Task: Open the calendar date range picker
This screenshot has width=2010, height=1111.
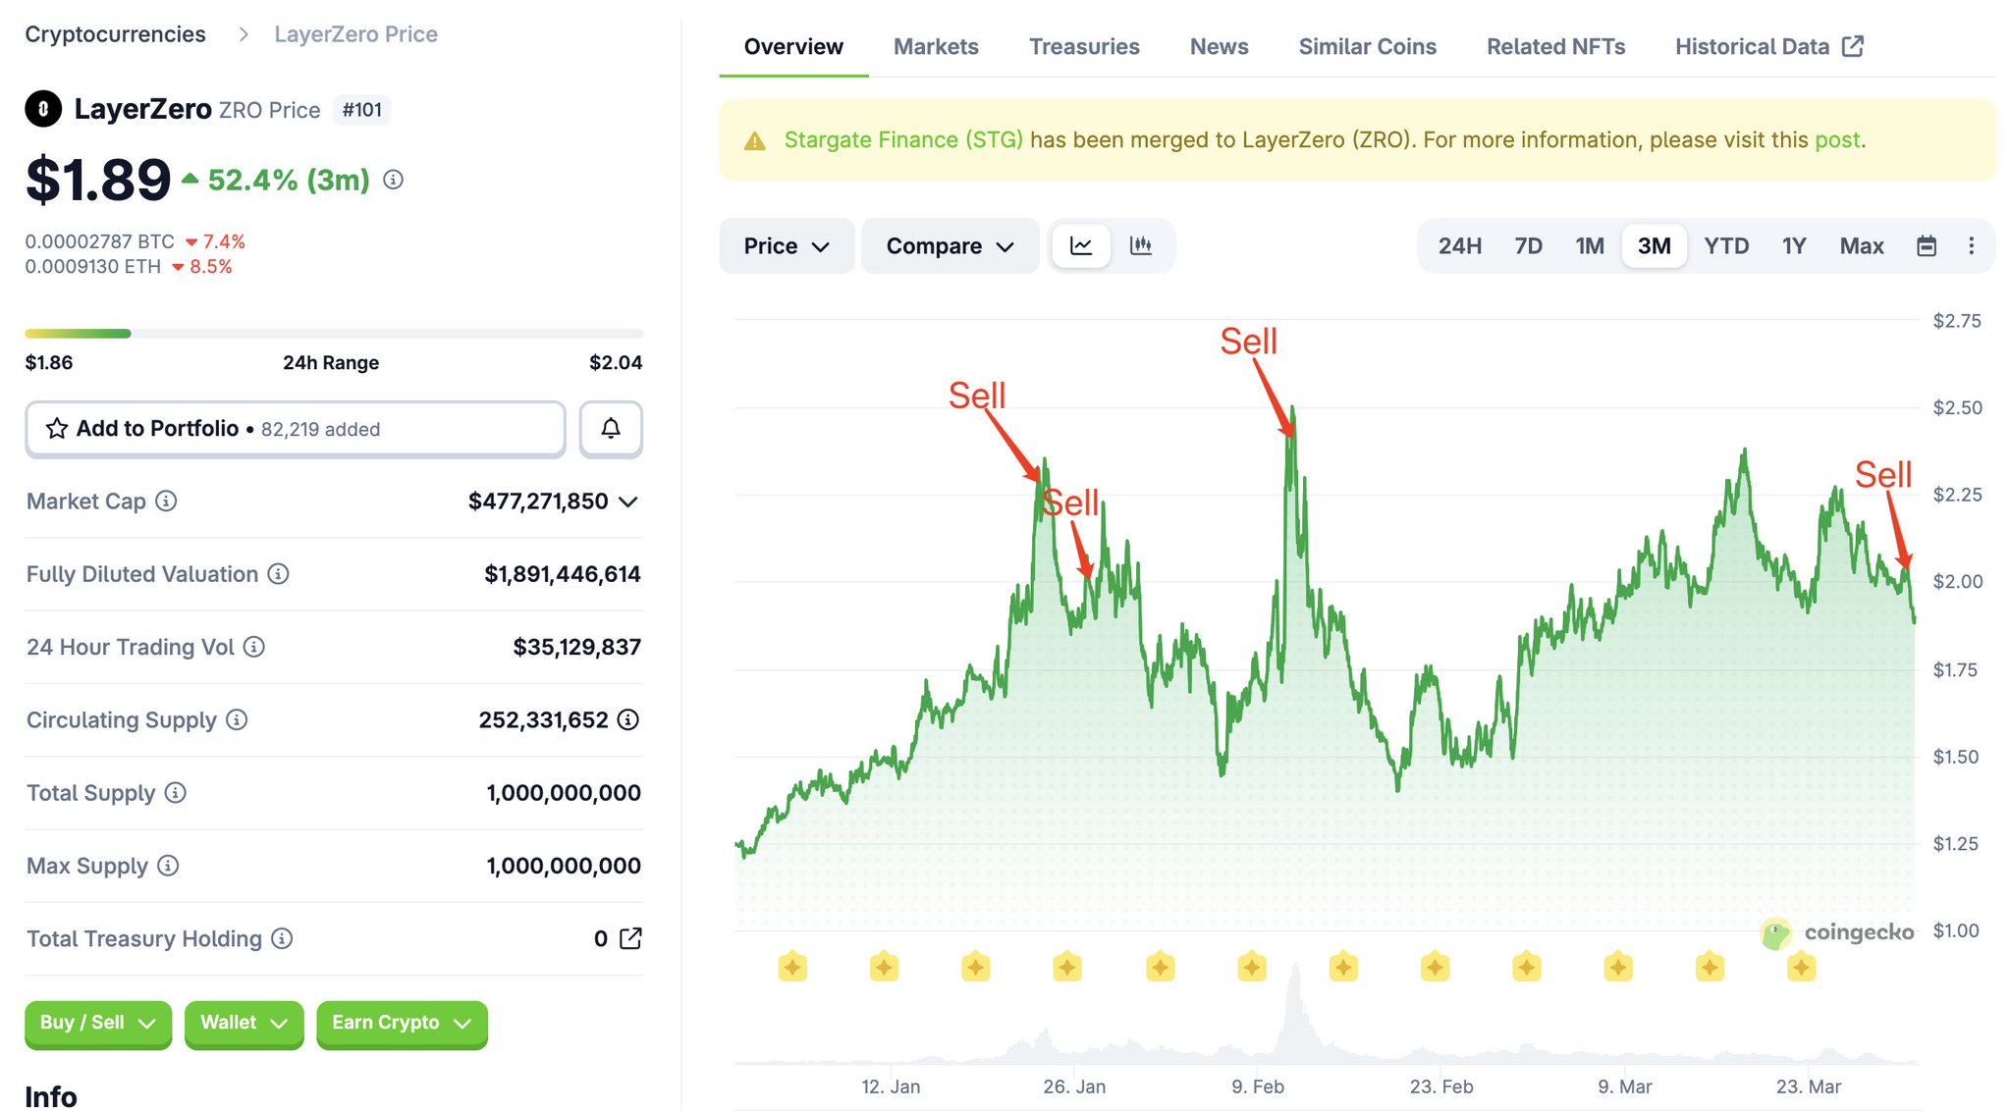Action: [x=1927, y=246]
